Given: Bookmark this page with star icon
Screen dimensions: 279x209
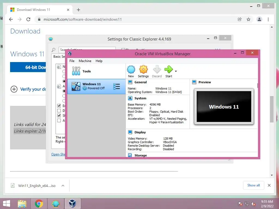Looking at the screenshot, I should (x=248, y=19).
